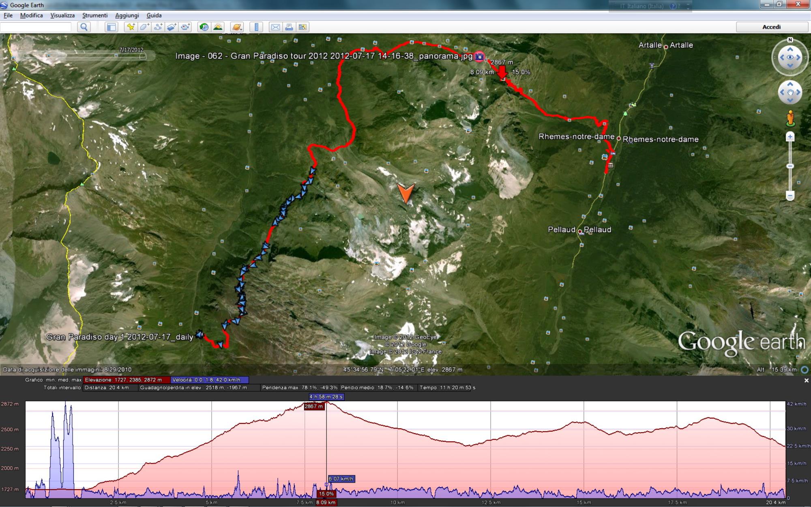Screen dimensions: 811x507
Task: Record a tour with camera icon
Action: 186,27
